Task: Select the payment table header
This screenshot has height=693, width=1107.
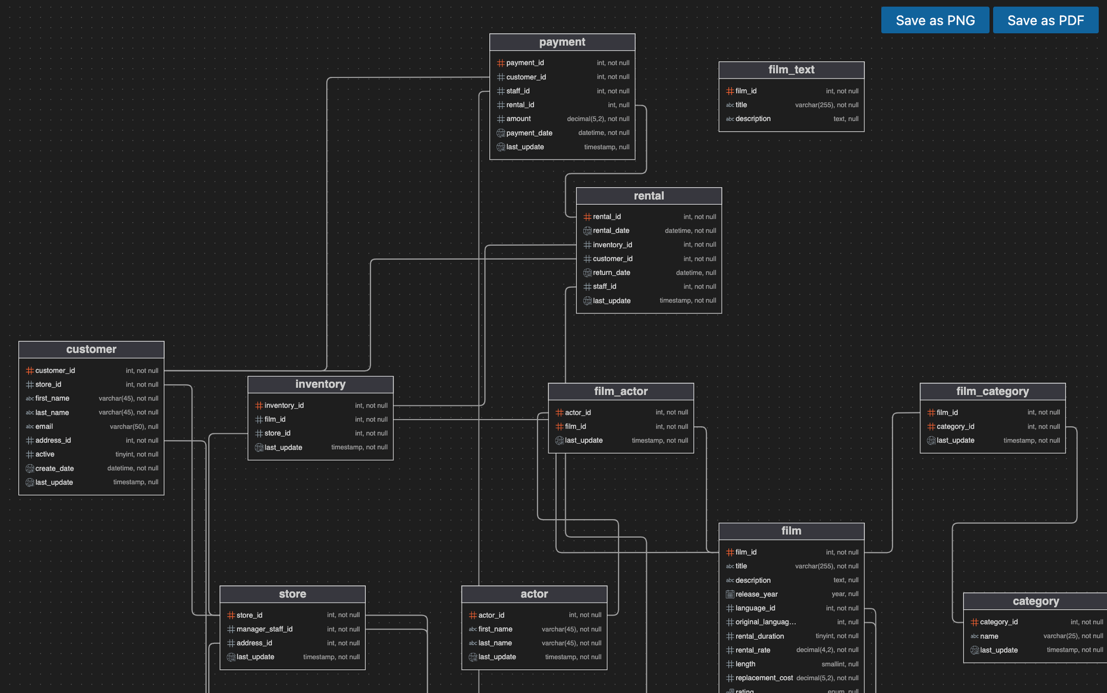Action: point(562,42)
